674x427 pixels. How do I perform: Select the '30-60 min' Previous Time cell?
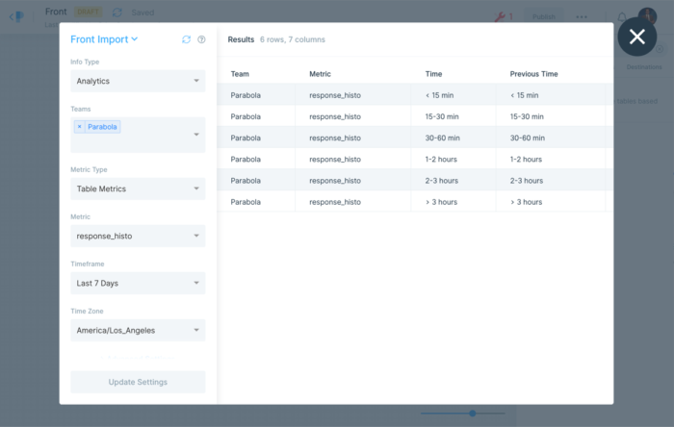pos(551,138)
